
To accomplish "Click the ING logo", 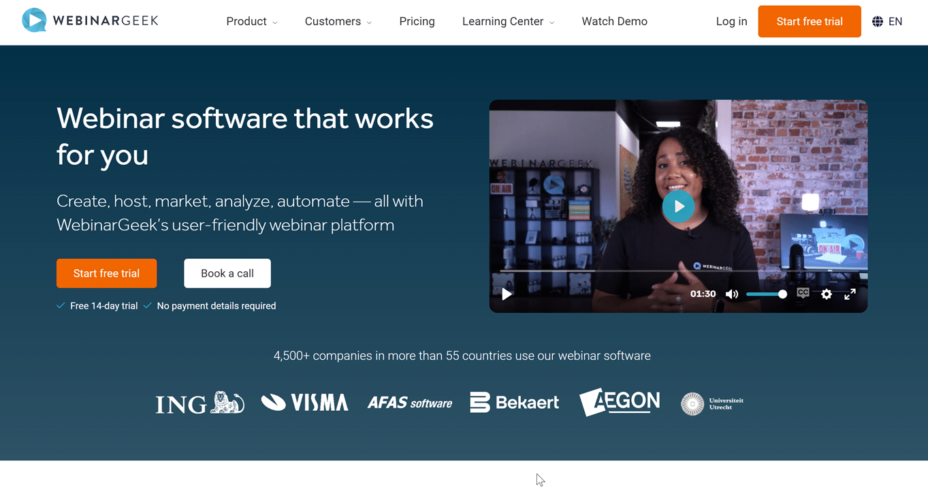I will point(199,403).
